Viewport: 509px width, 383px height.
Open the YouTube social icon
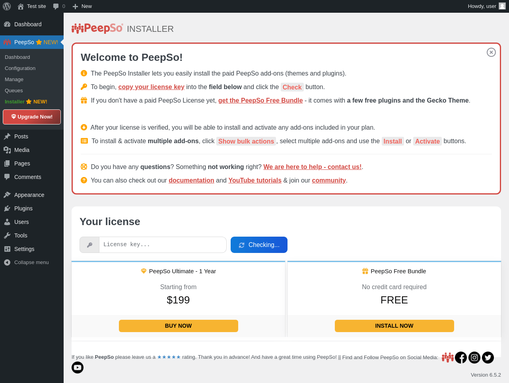point(78,367)
